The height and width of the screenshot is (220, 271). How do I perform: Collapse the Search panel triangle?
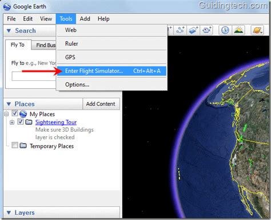9,31
